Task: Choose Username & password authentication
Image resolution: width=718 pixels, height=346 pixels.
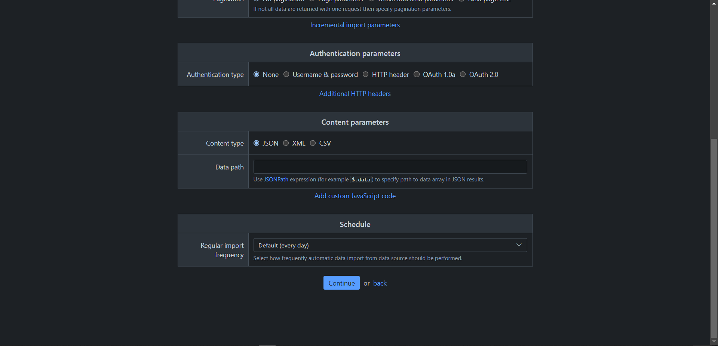Action: [x=286, y=74]
